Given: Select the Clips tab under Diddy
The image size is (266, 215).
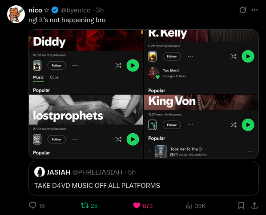Looking at the screenshot, I should pos(54,77).
